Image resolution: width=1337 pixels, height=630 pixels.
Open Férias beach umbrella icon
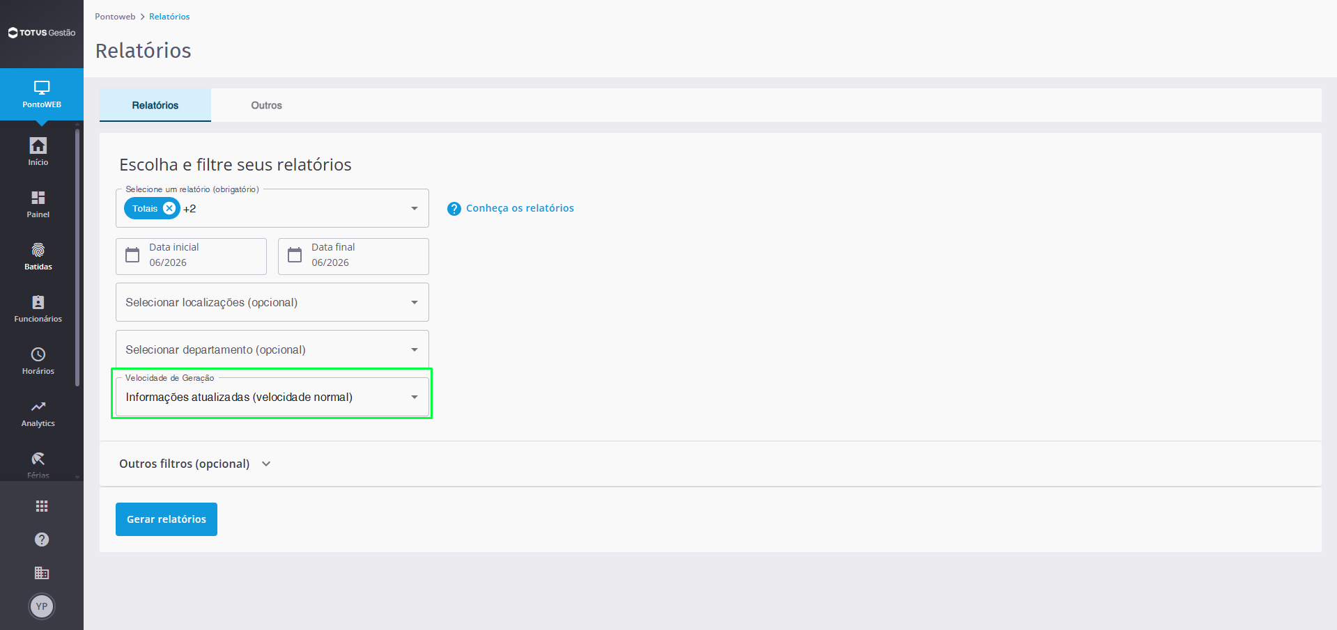38,459
